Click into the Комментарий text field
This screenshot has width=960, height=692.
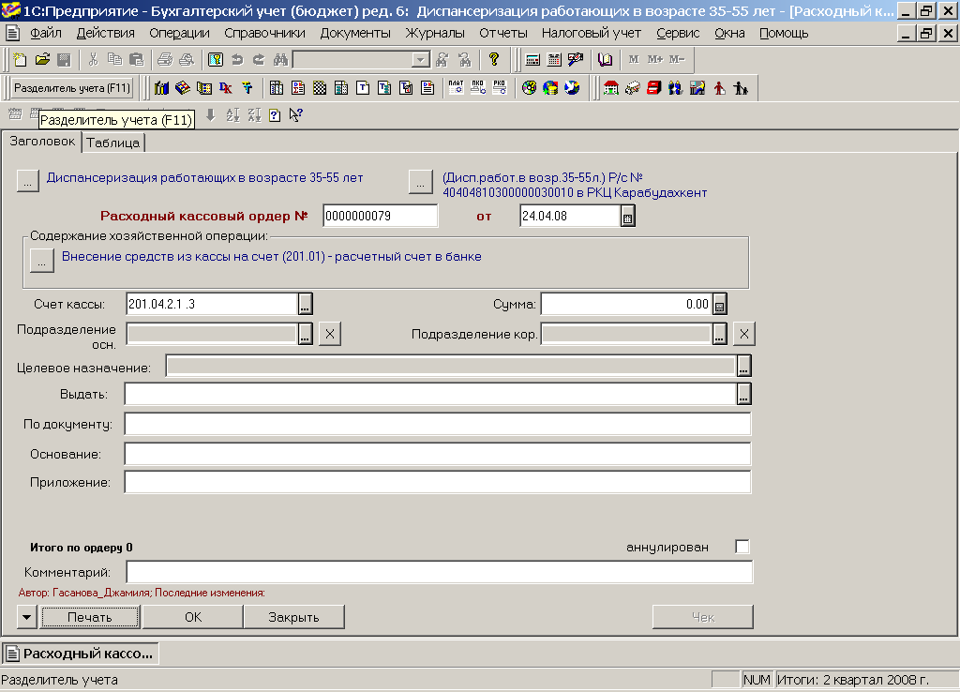(439, 572)
